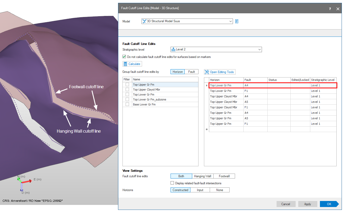The height and width of the screenshot is (213, 345).
Task: Enable 'Do not calculate' markers checkbox
Action: [124, 57]
